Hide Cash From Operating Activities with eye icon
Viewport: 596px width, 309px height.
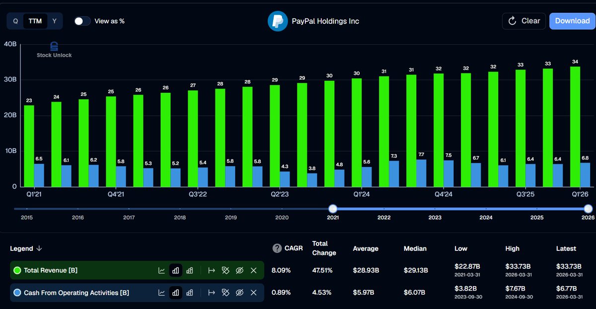point(239,293)
